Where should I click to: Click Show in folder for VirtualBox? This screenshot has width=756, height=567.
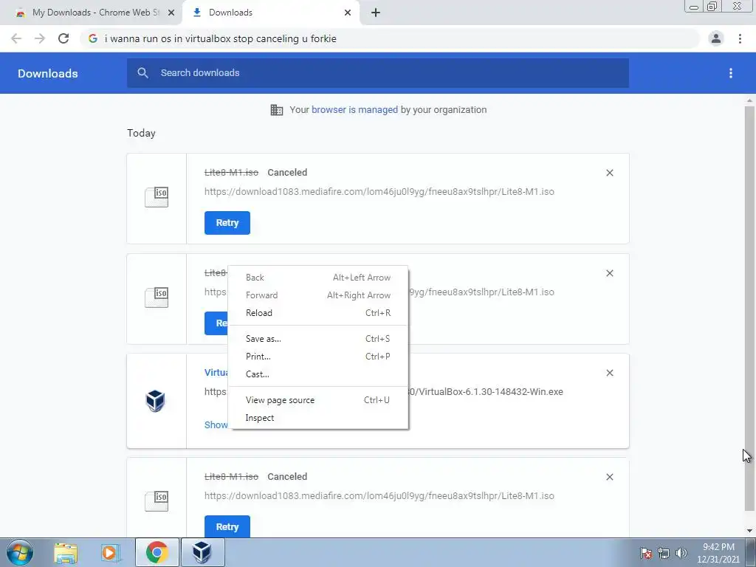(x=216, y=425)
